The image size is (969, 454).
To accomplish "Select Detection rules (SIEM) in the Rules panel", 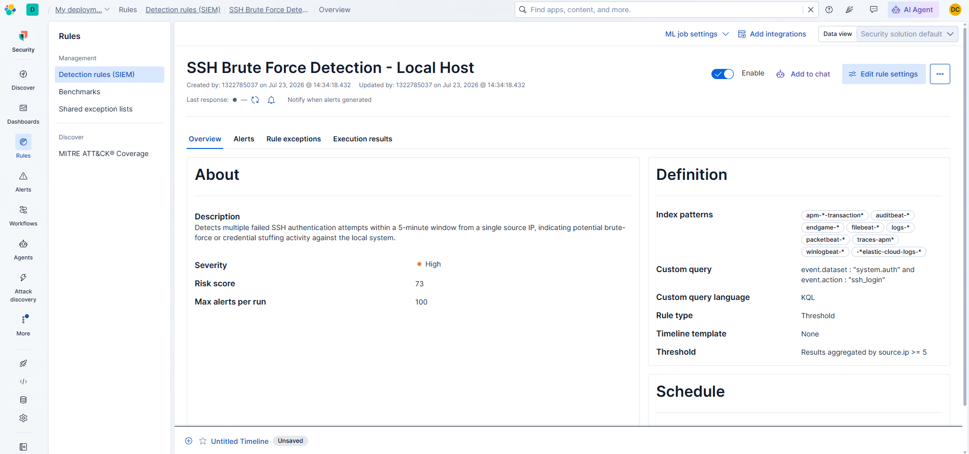I will 110,74.
